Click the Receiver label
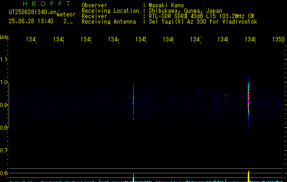The height and width of the screenshot is (182, 287). (x=94, y=16)
